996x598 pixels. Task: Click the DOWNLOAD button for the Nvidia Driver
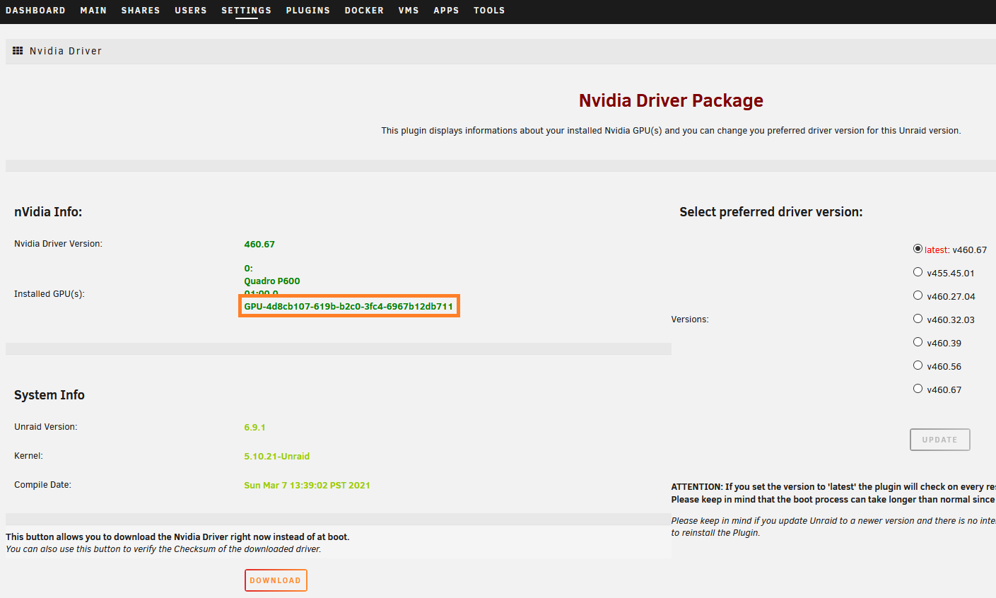pyautogui.click(x=276, y=580)
